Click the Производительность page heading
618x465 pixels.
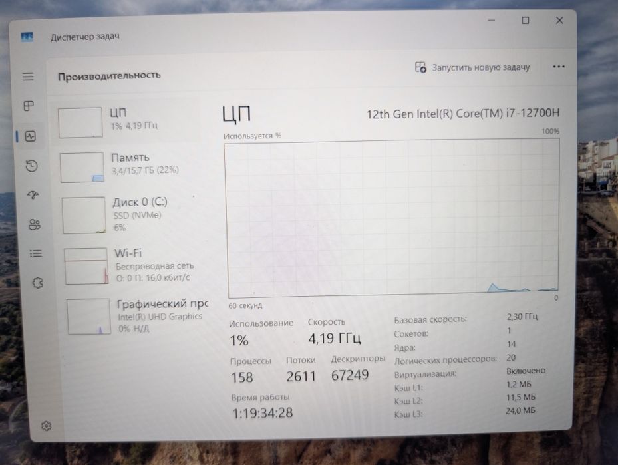tap(109, 75)
